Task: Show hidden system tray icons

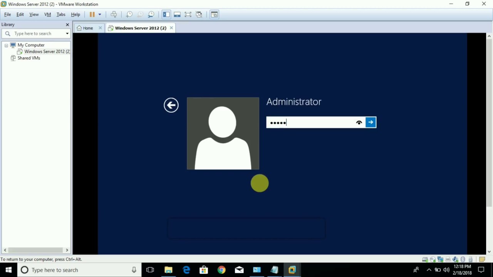Action: click(x=429, y=270)
